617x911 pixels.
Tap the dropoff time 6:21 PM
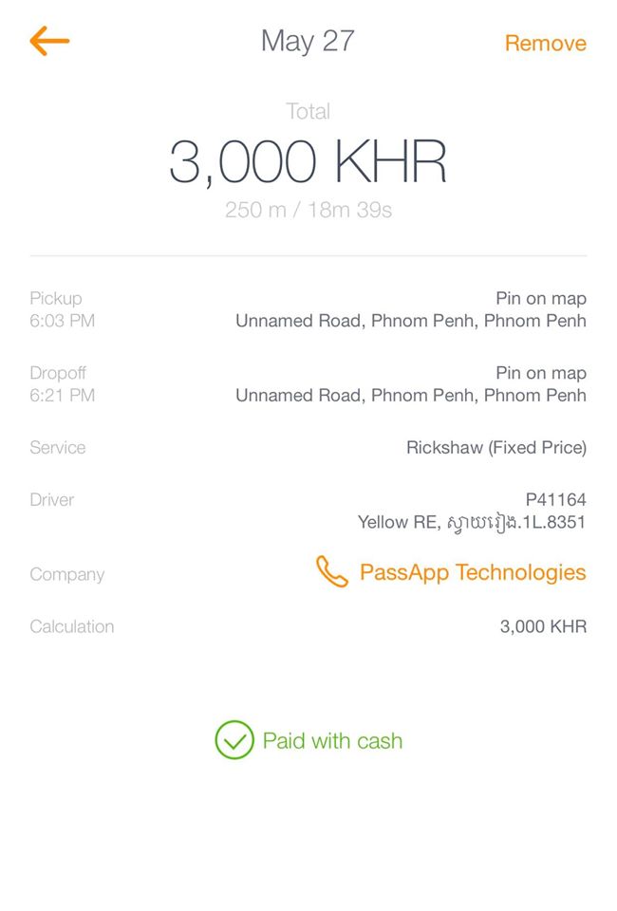(62, 395)
